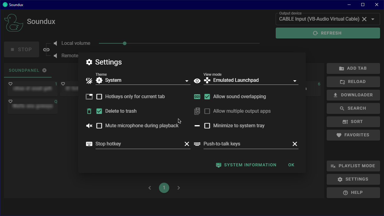Click the local volume speaker icon
This screenshot has height=216, width=384.
click(x=55, y=43)
